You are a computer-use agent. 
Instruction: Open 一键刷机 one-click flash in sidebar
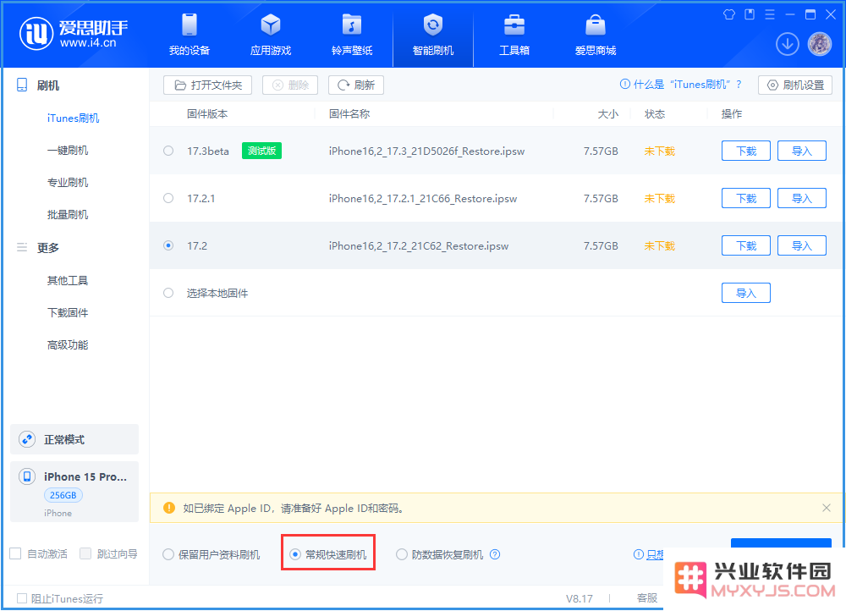tap(68, 150)
